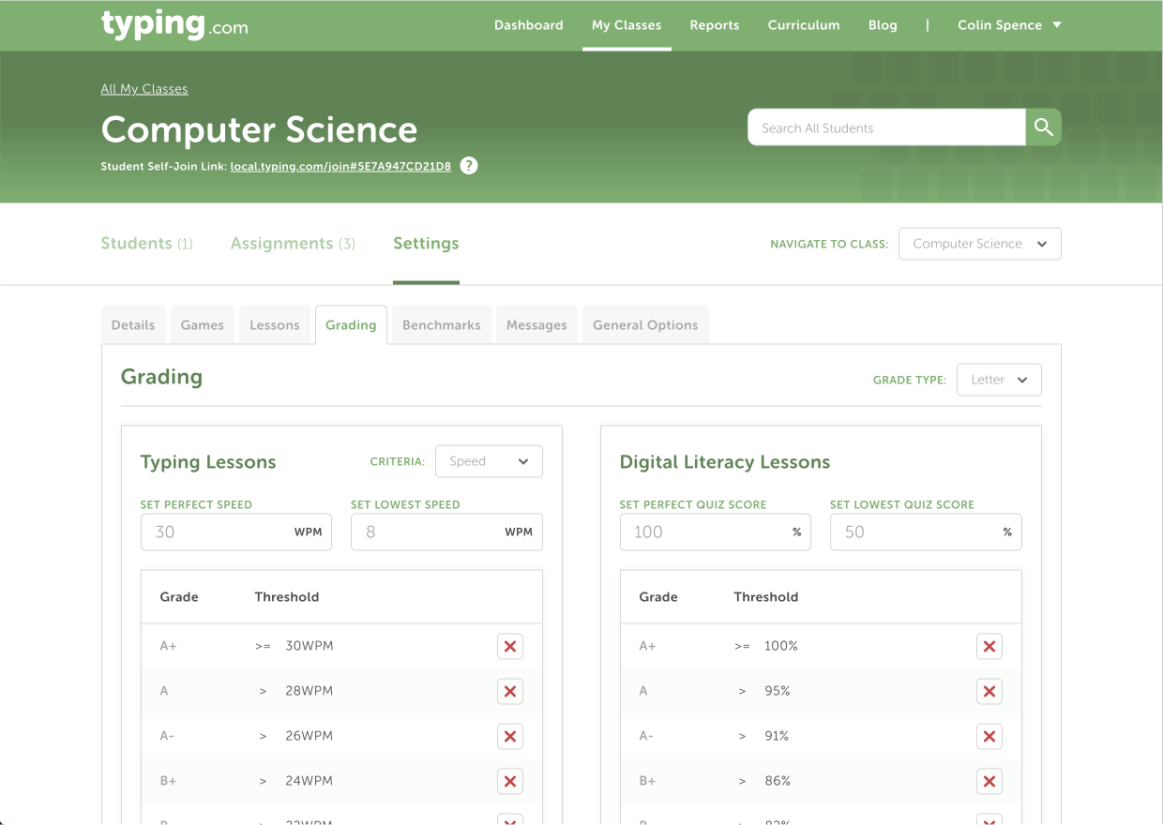
Task: Open the Navigate to Class selector
Action: pos(979,243)
